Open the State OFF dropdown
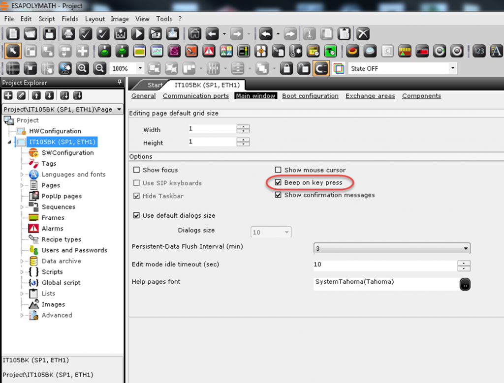504x383 pixels. pos(453,68)
